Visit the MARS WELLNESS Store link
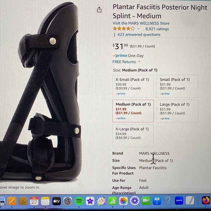This screenshot has width=211, height=211. (x=141, y=23)
